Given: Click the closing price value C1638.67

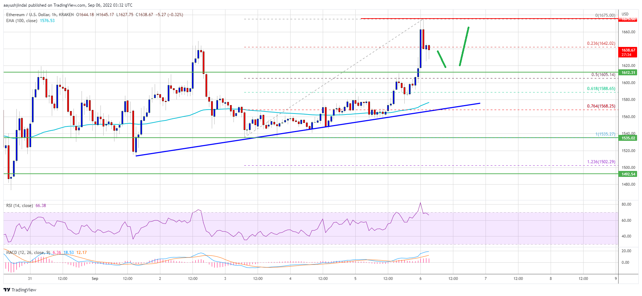Looking at the screenshot, I should pos(145,15).
